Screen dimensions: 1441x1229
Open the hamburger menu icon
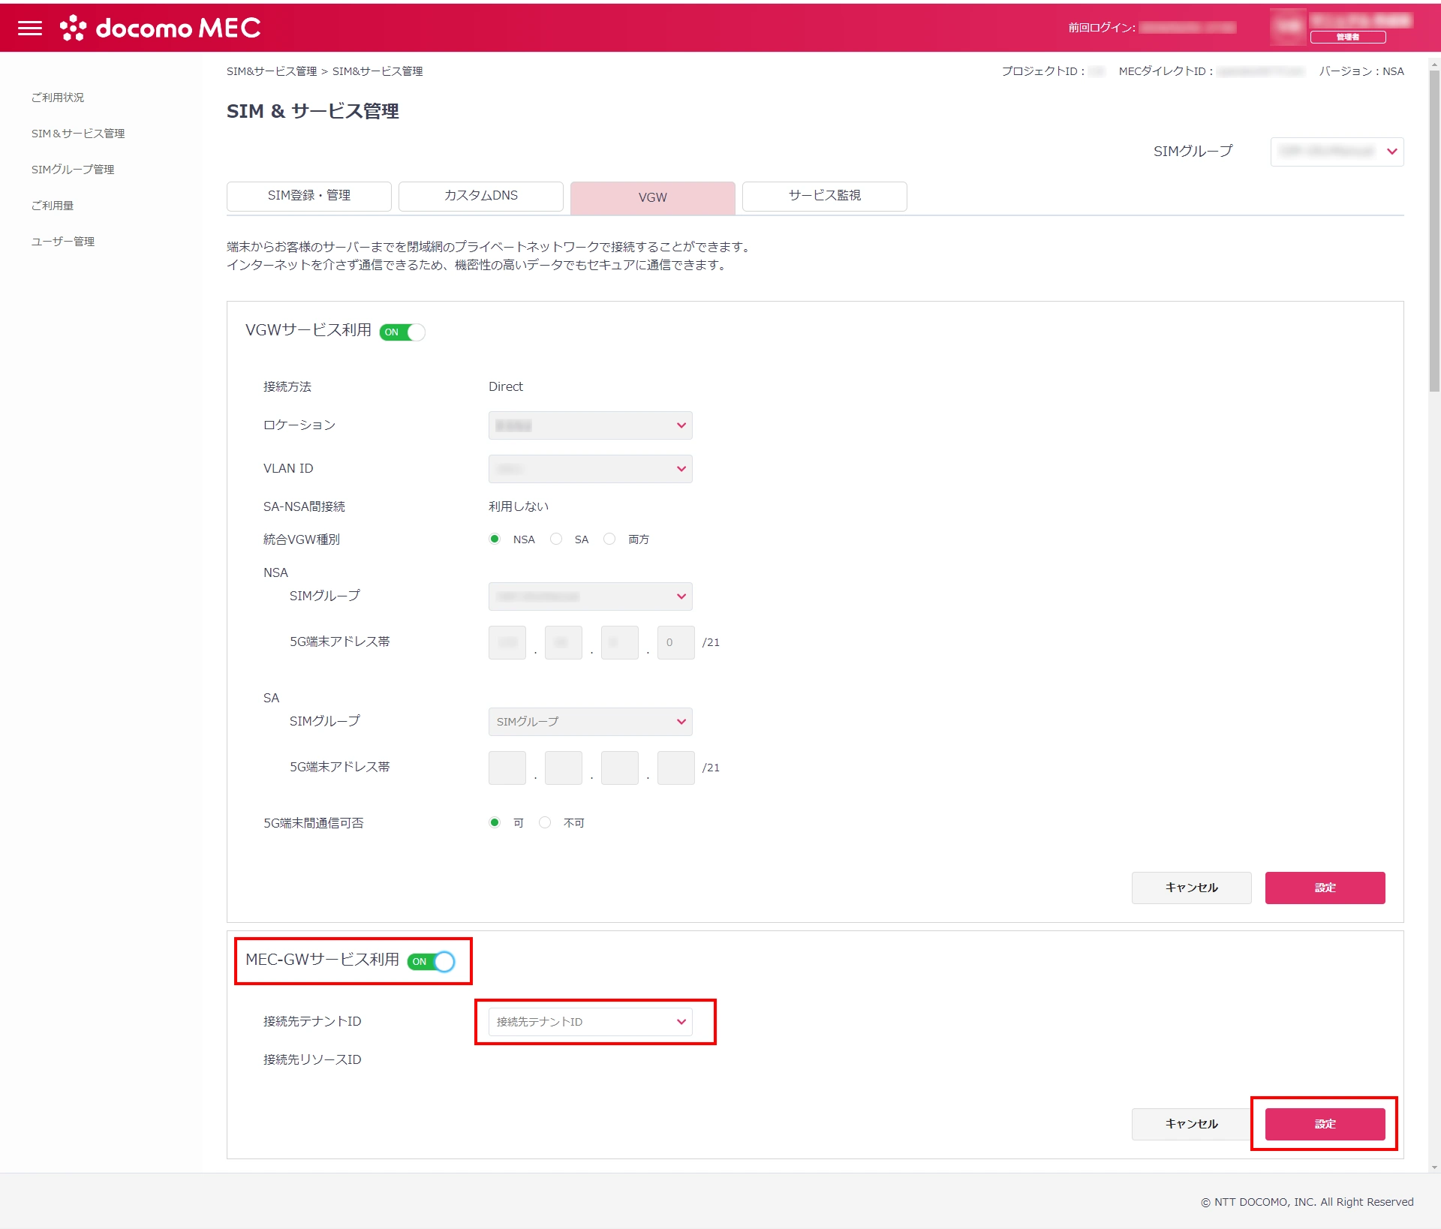click(30, 28)
